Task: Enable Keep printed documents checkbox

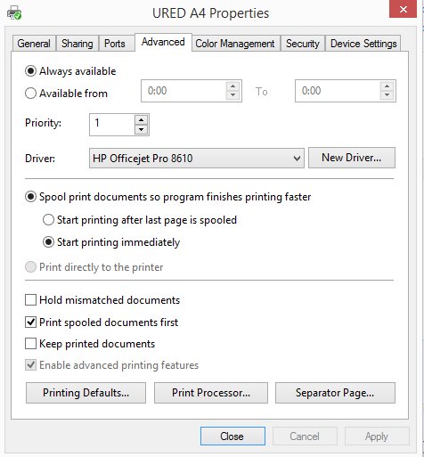Action: 30,344
